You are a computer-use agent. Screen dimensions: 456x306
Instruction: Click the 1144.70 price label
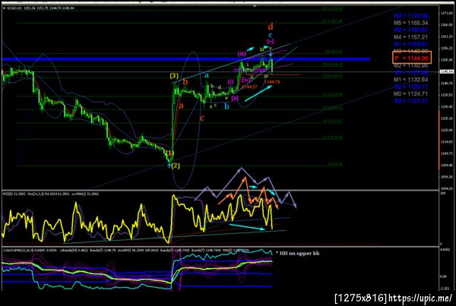pos(272,82)
